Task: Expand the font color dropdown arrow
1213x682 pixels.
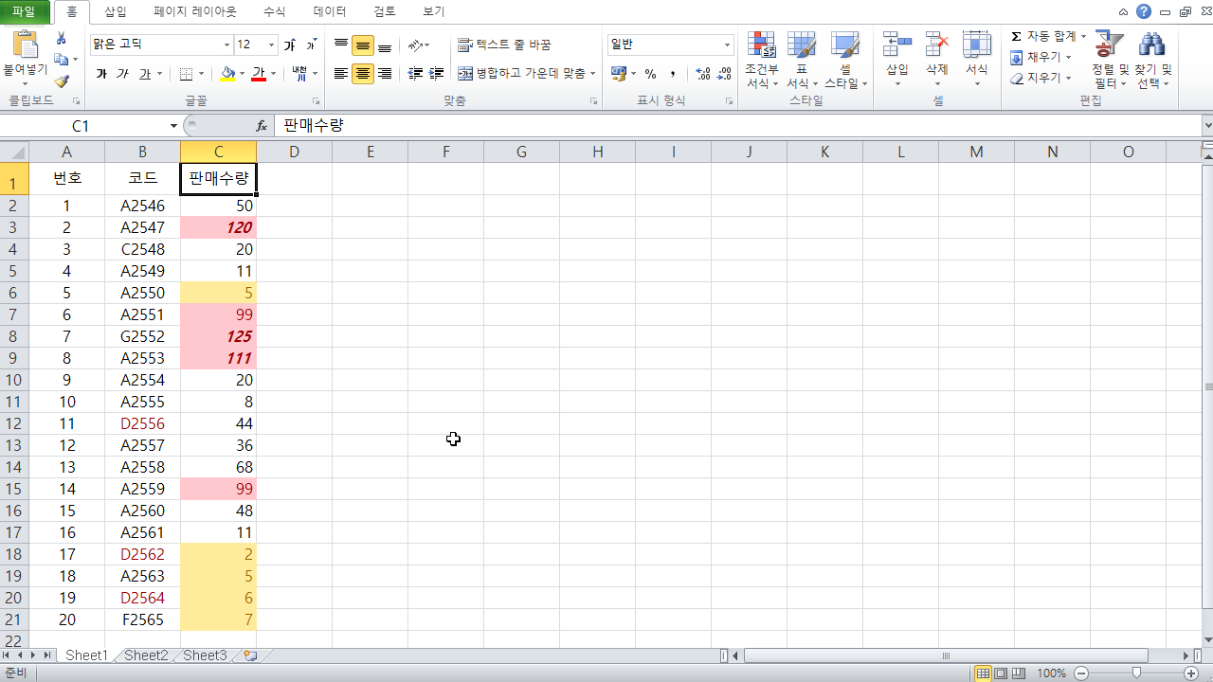Action: (274, 74)
